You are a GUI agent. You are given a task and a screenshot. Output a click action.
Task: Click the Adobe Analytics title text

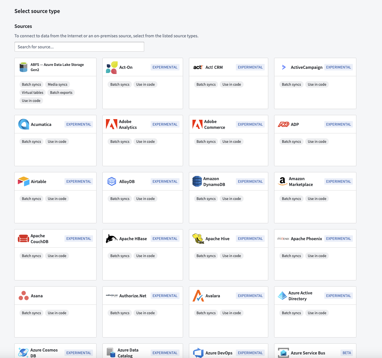click(128, 124)
